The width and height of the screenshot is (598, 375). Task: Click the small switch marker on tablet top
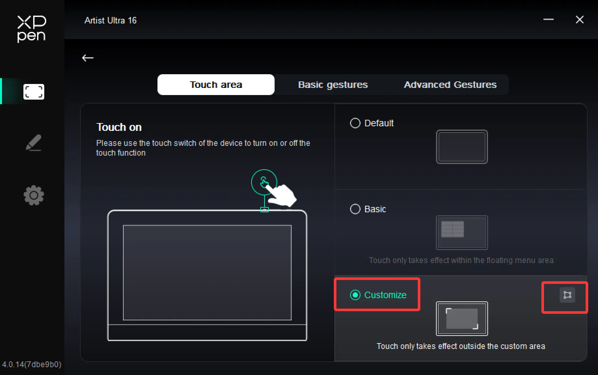point(265,210)
